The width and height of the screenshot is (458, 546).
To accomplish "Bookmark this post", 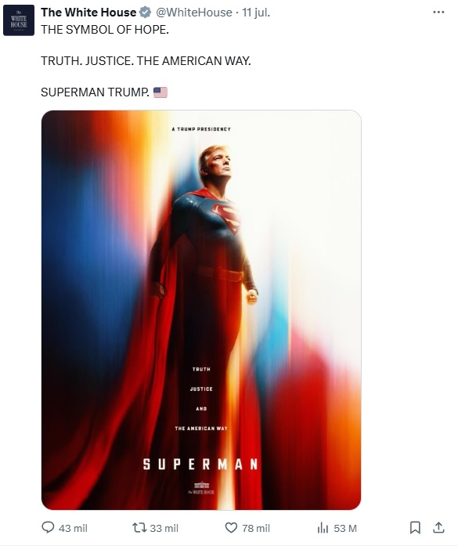I will click(414, 528).
